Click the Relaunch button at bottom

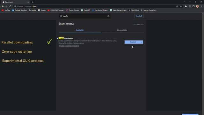point(190,114)
